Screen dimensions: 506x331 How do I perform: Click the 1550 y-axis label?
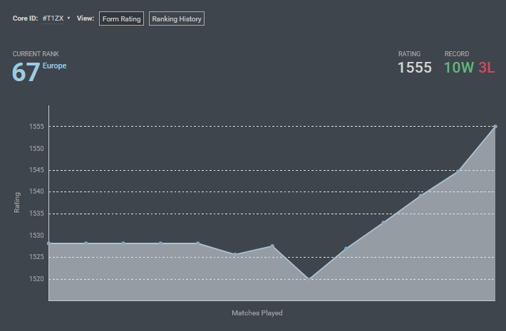click(x=36, y=148)
